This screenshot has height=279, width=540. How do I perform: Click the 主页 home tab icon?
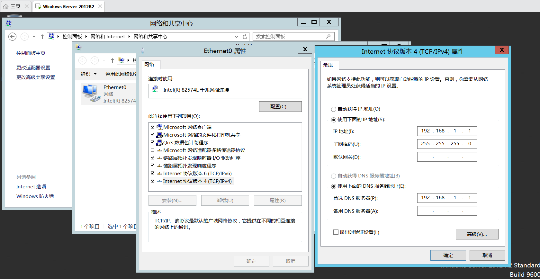[6, 6]
